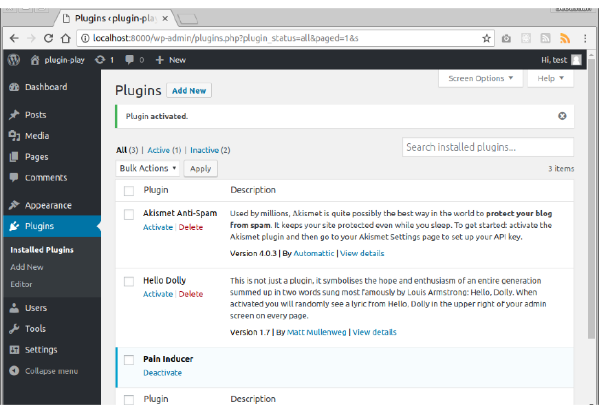Open the comments bubble in admin bar
Screen dimensions: 599x413
pos(129,60)
